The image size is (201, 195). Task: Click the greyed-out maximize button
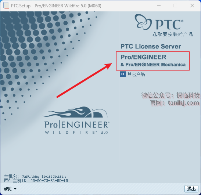pyautogui.click(x=175, y=6)
